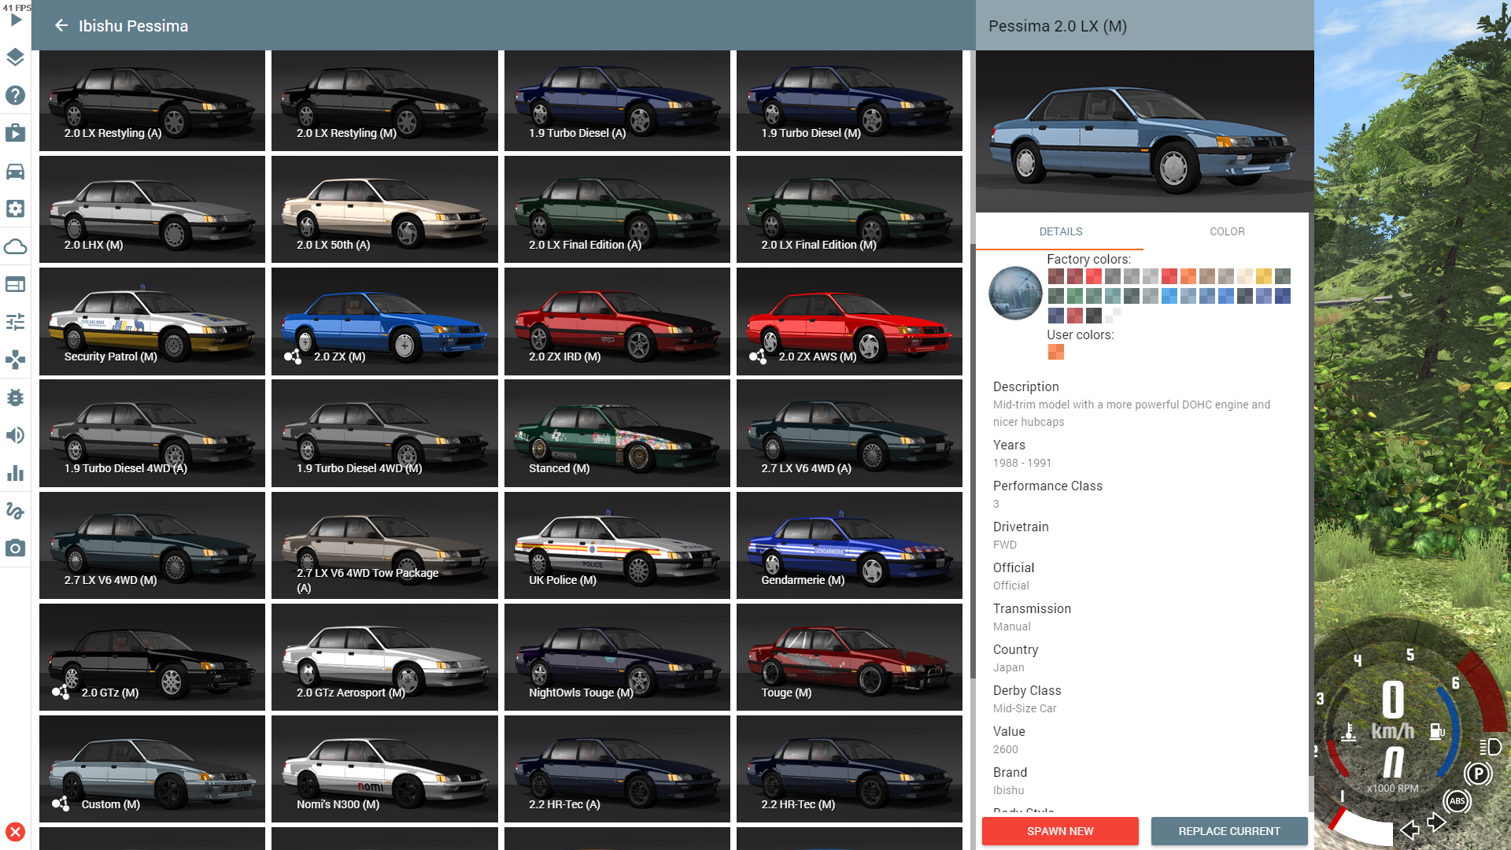Switch to the COLOR tab
The width and height of the screenshot is (1511, 850).
click(1226, 231)
